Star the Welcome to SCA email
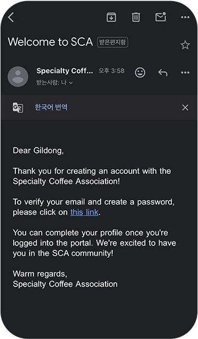Screen dimensions: 198x339 coord(185,45)
